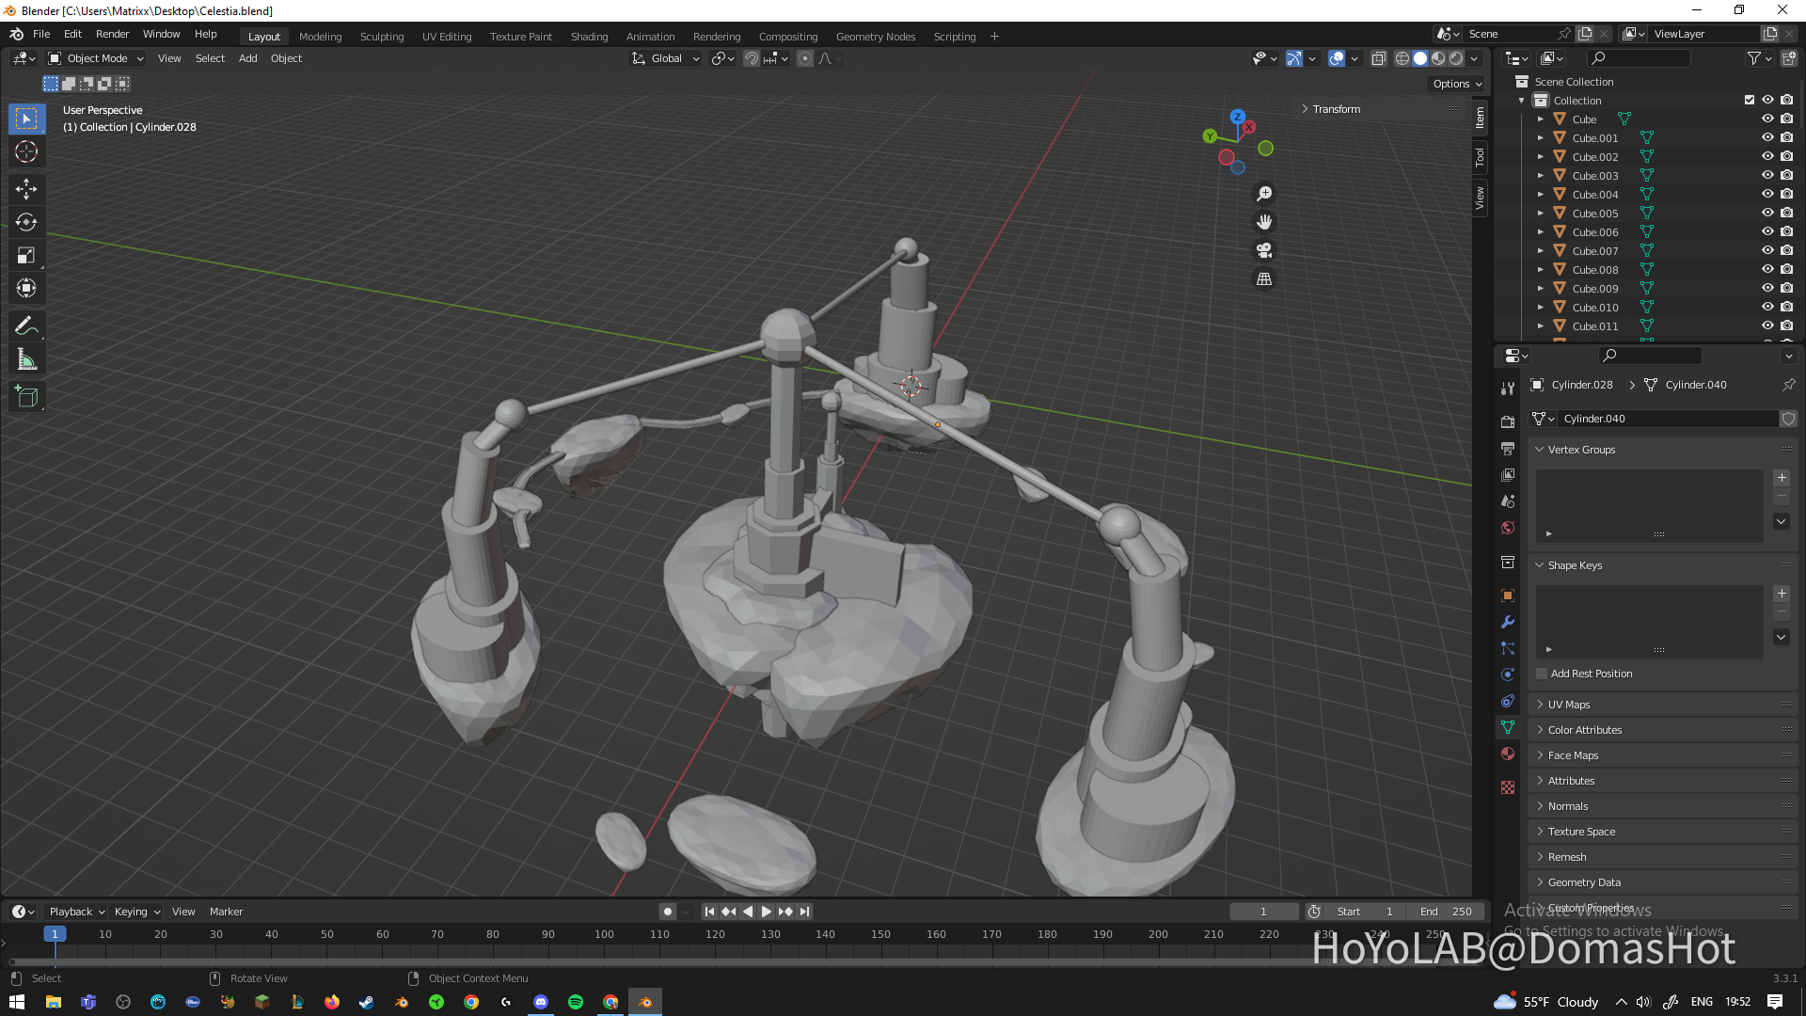Activate the Annotate tool
This screenshot has width=1806, height=1016.
(x=26, y=325)
